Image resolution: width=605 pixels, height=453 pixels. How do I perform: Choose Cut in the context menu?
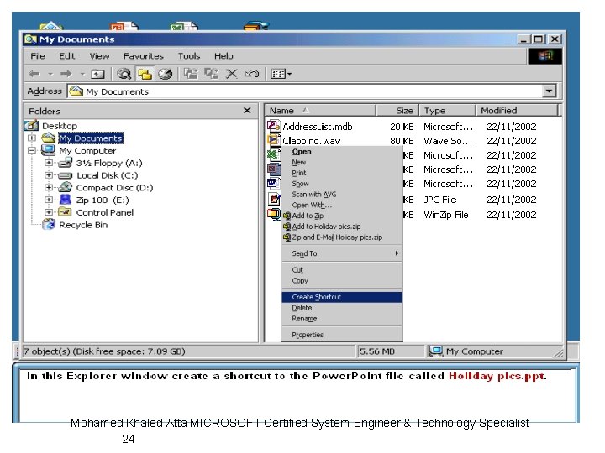[x=342, y=270]
